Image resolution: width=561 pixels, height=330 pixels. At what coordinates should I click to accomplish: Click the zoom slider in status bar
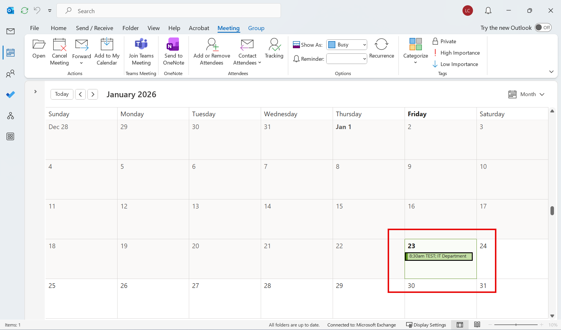point(516,325)
